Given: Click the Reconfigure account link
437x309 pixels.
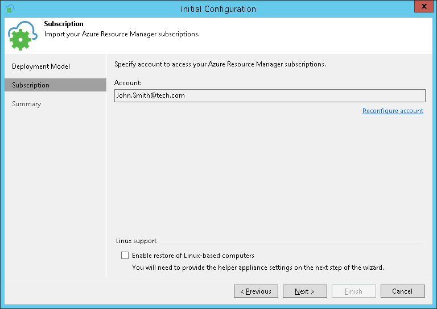Looking at the screenshot, I should tap(393, 111).
